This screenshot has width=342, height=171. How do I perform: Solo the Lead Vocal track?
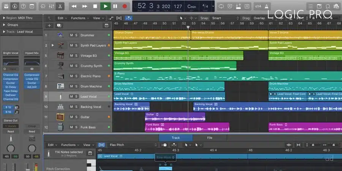[x=76, y=97]
